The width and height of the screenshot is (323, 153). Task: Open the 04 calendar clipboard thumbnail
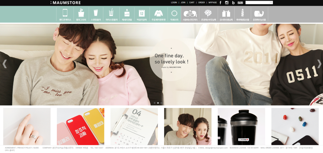click(x=134, y=127)
